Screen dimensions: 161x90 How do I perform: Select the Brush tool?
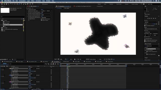click(x=24, y=4)
